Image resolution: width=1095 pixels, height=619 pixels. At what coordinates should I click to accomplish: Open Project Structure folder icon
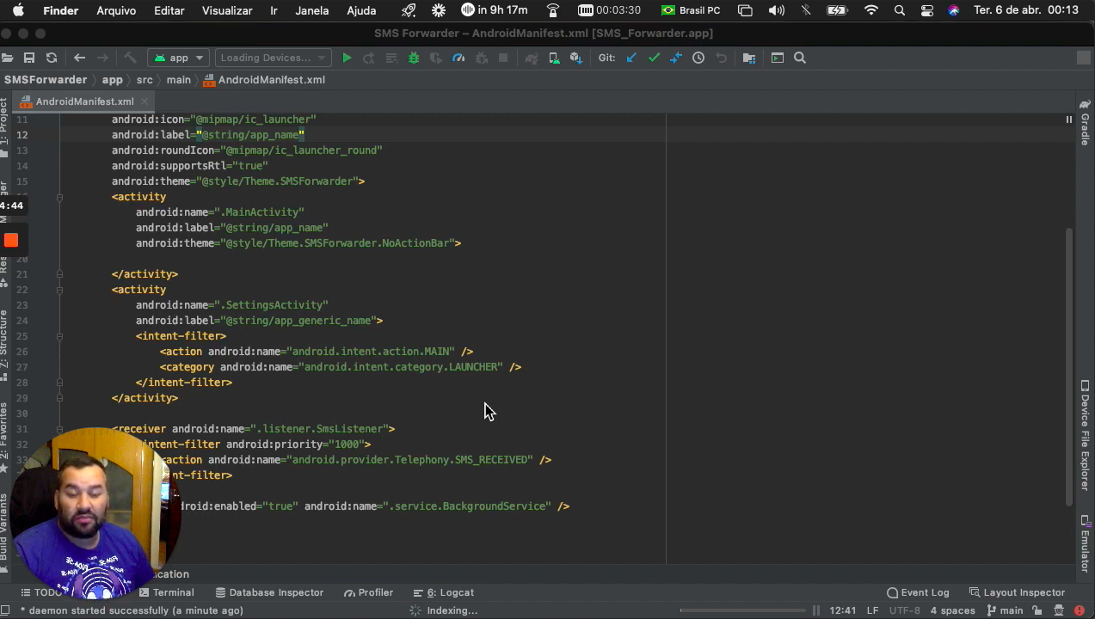point(749,58)
